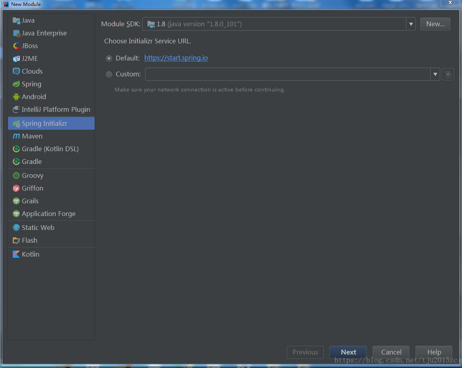Select Spring Initializr in the list

(51, 123)
